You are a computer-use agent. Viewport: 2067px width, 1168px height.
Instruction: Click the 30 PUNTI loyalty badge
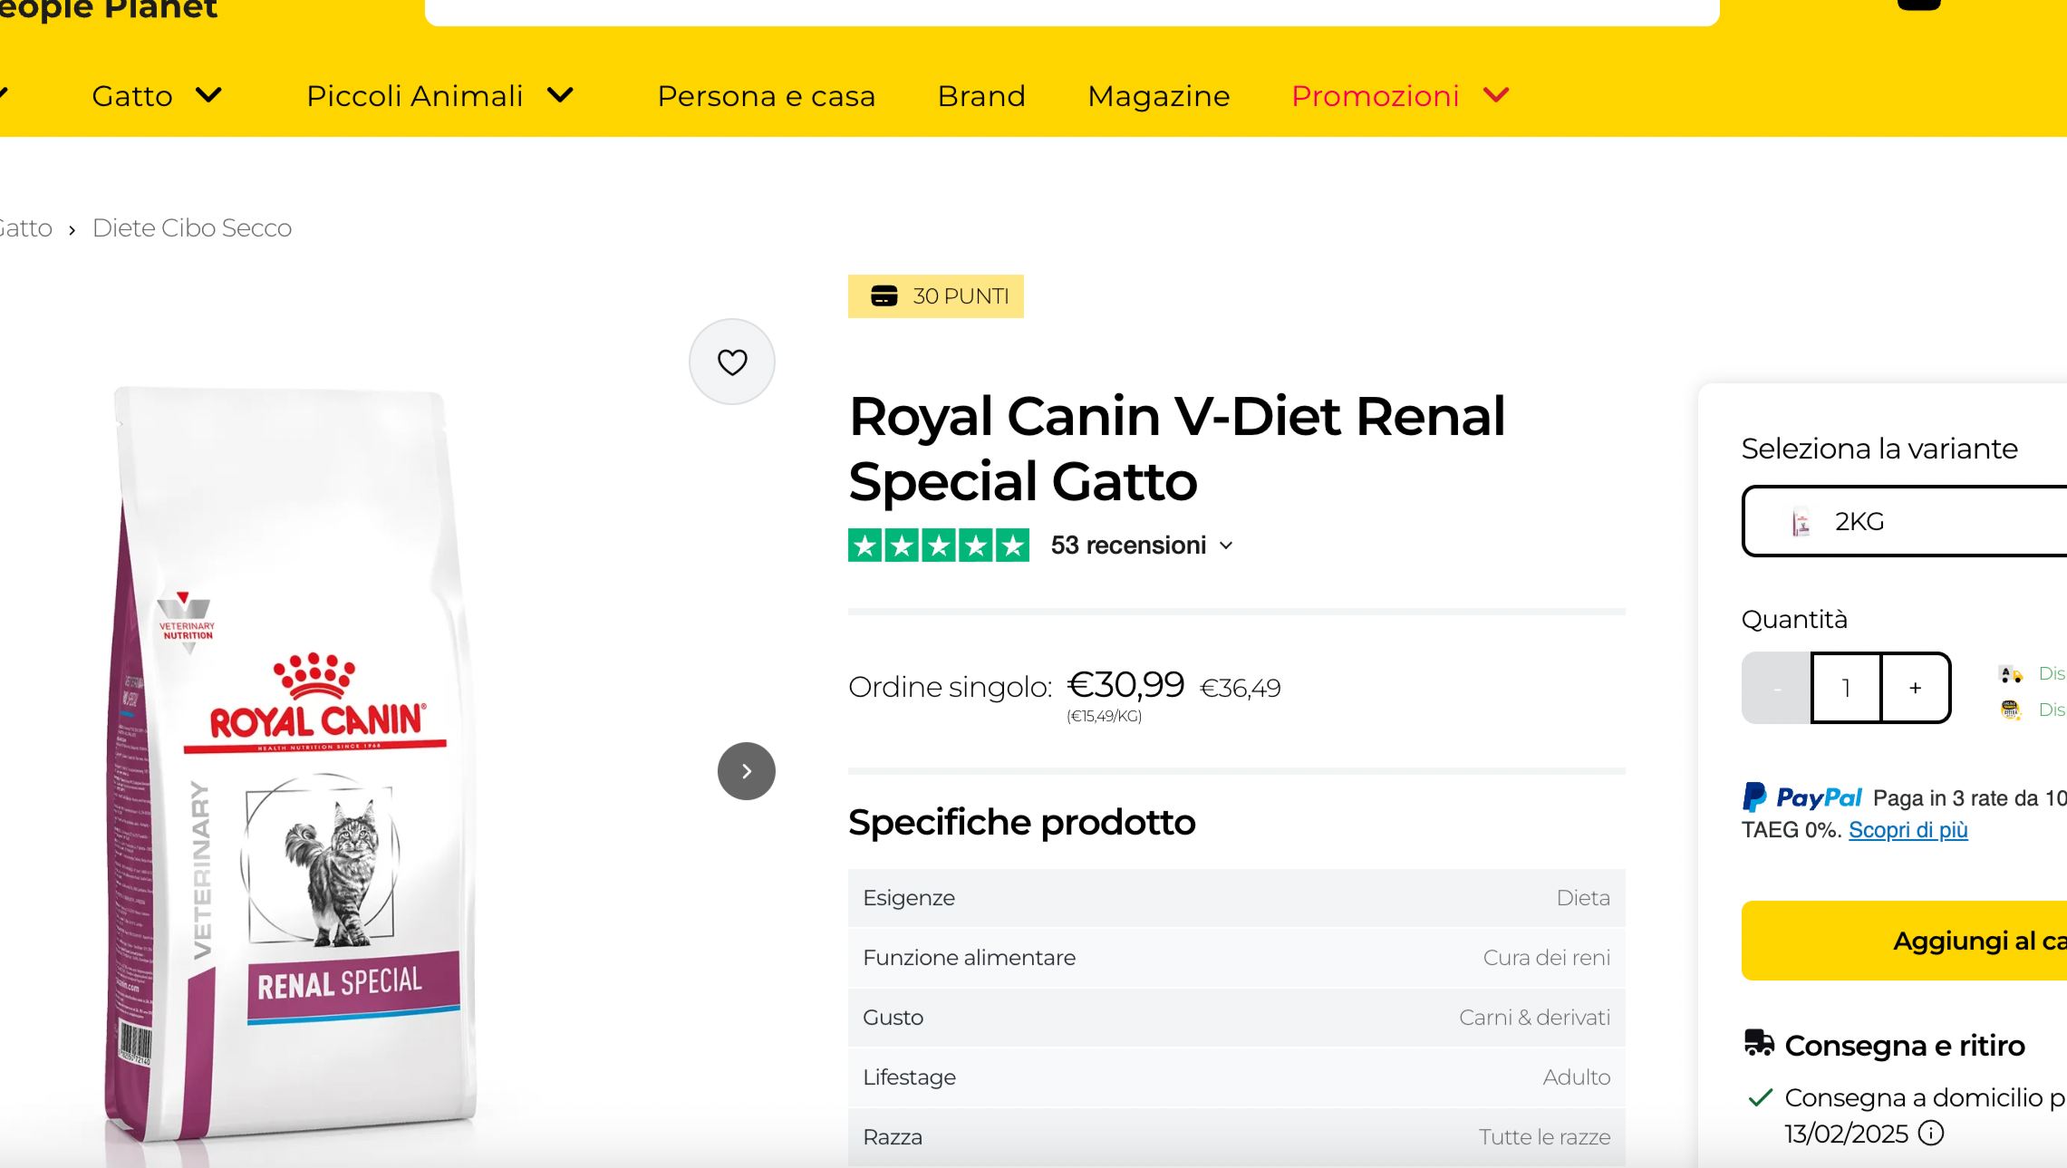[x=935, y=296]
